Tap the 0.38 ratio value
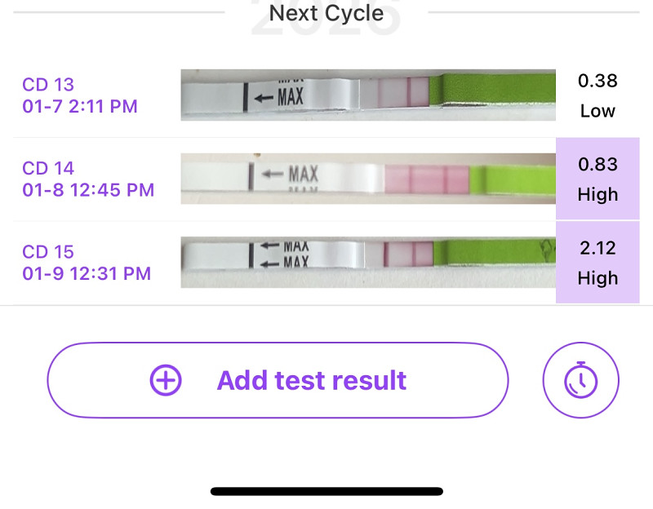 597,81
